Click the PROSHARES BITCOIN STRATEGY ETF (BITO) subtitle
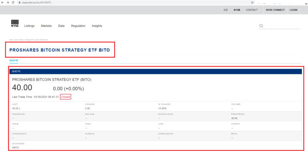Screen dimensions: 308x152 coord(52,80)
